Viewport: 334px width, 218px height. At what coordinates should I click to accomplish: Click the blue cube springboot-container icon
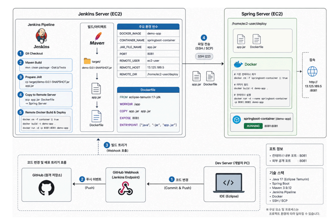click(237, 120)
